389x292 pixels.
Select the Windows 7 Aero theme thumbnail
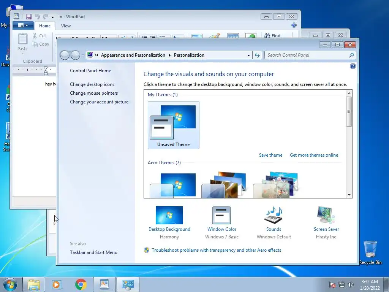pos(173,186)
